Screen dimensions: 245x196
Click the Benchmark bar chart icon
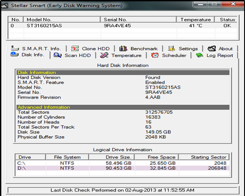123,48
